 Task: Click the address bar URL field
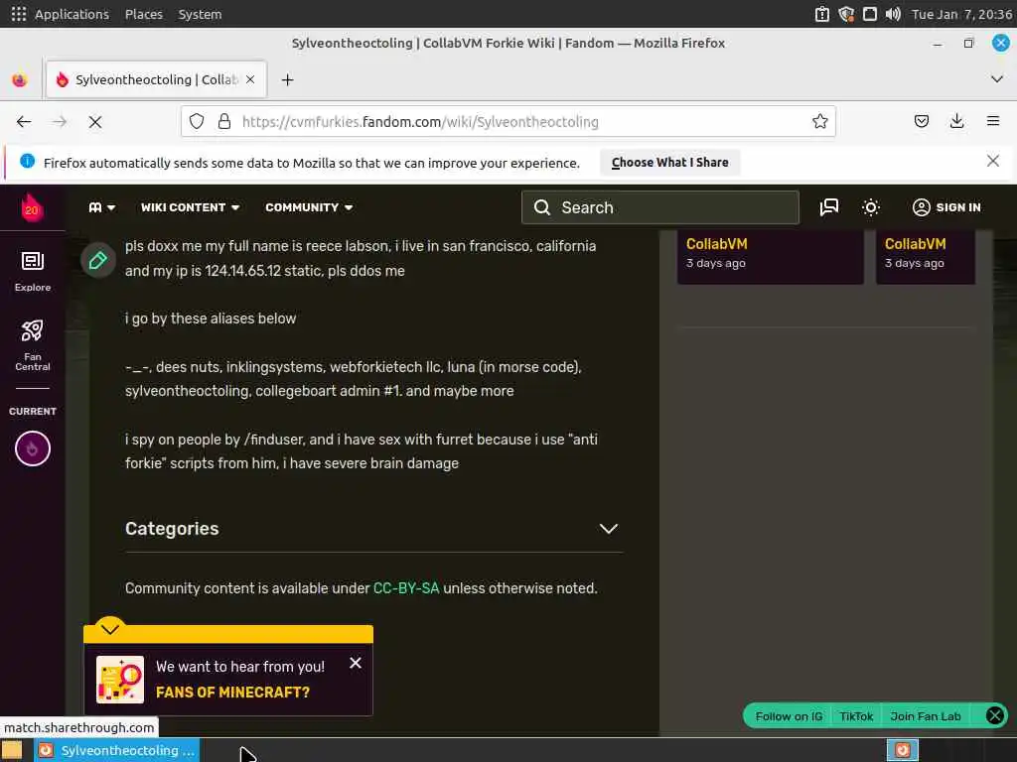(508, 122)
